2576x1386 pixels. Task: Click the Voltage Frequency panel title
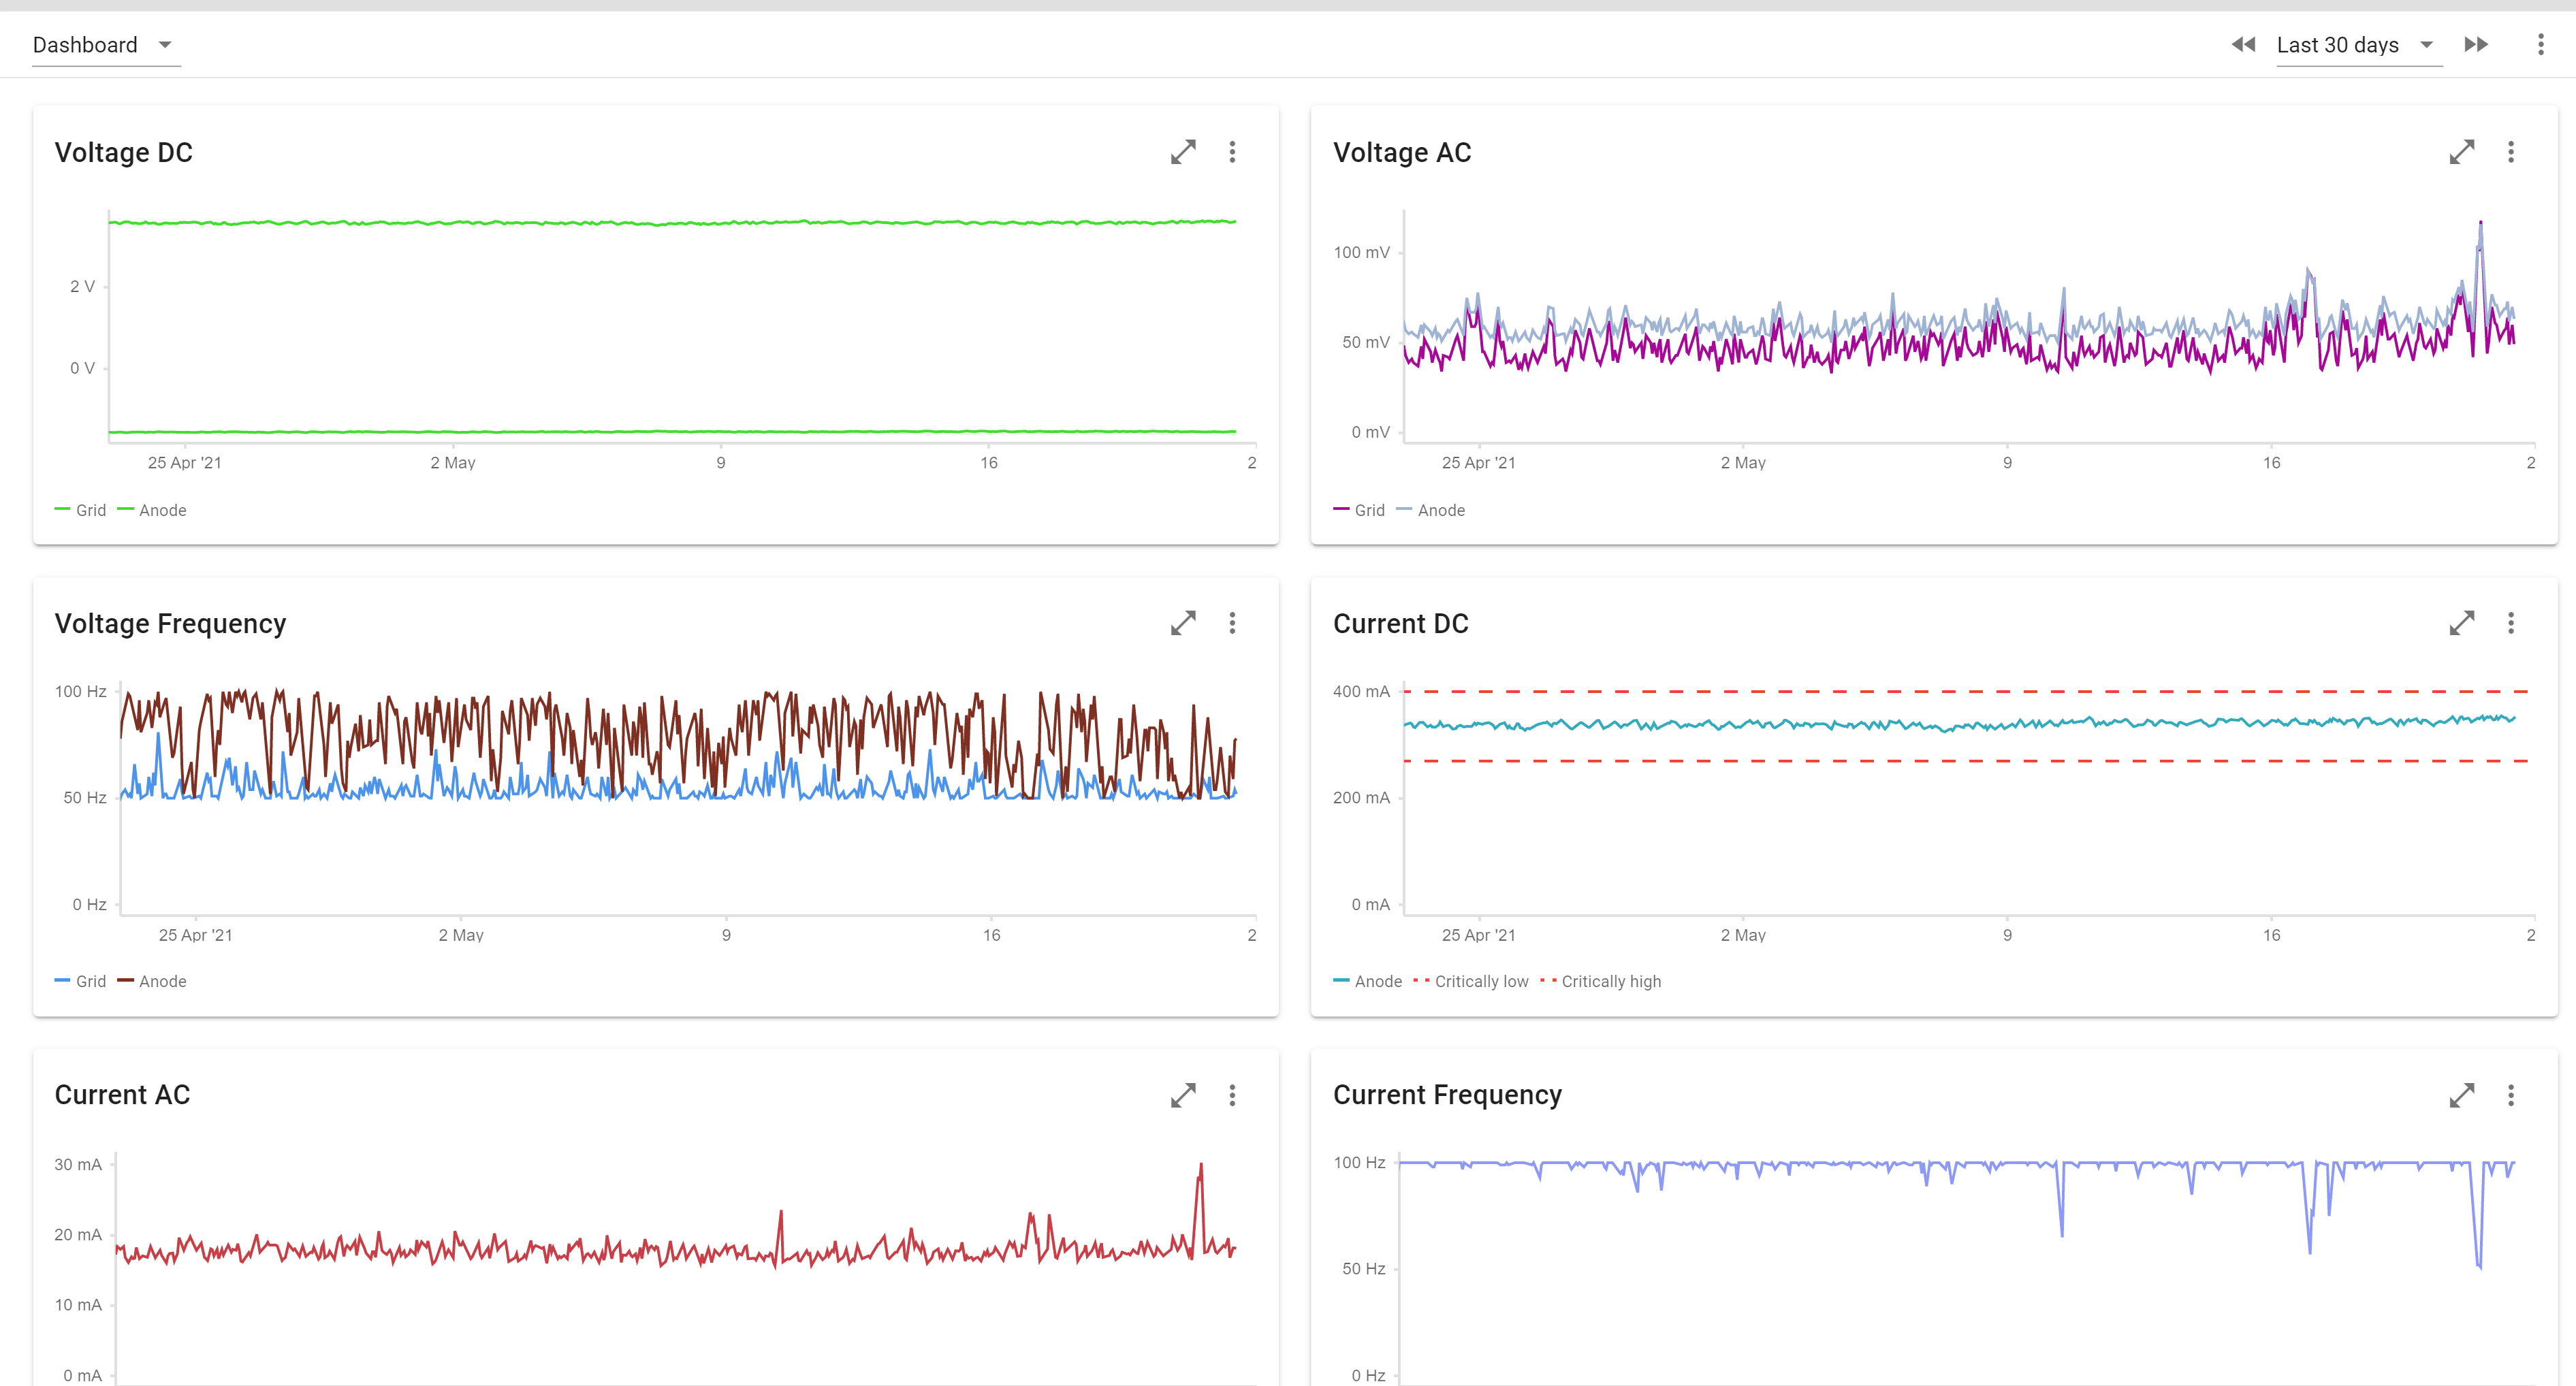[x=170, y=623]
